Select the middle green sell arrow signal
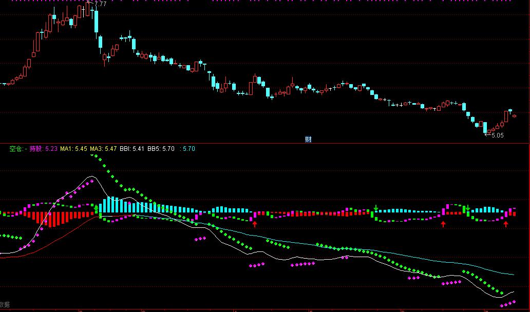 pyautogui.click(x=376, y=208)
